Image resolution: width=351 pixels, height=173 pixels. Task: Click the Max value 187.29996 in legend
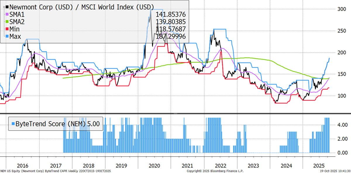171,36
